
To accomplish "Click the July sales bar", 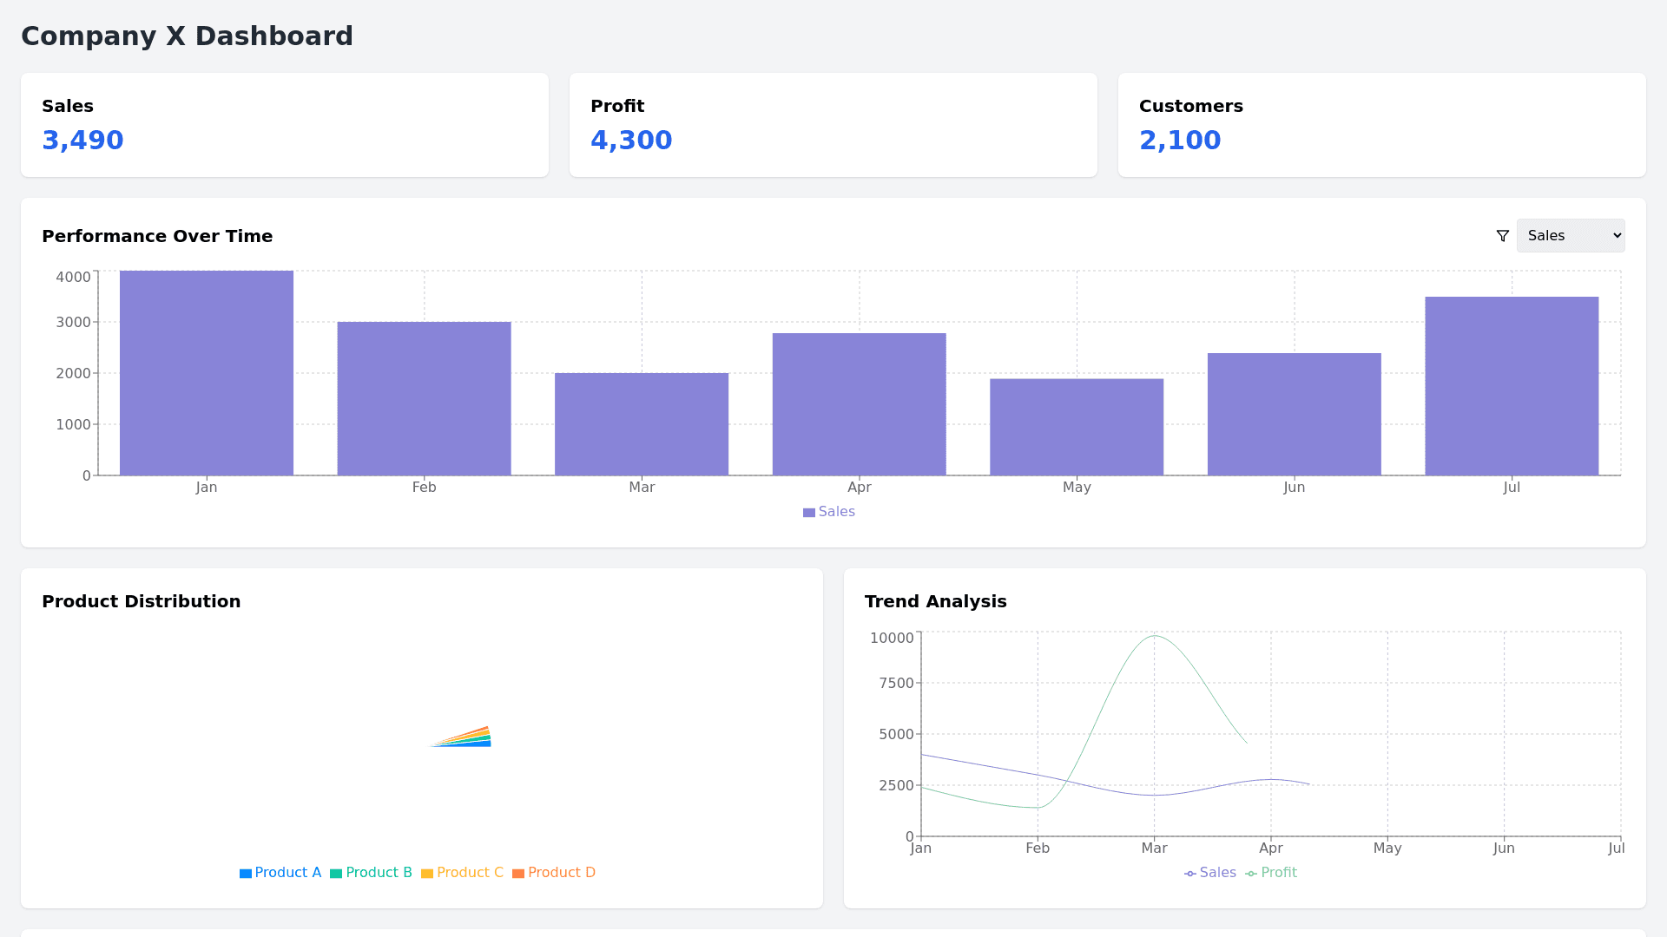I will (x=1512, y=386).
